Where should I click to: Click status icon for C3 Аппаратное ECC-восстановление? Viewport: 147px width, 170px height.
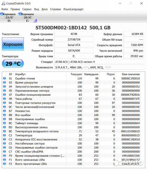click(4, 139)
